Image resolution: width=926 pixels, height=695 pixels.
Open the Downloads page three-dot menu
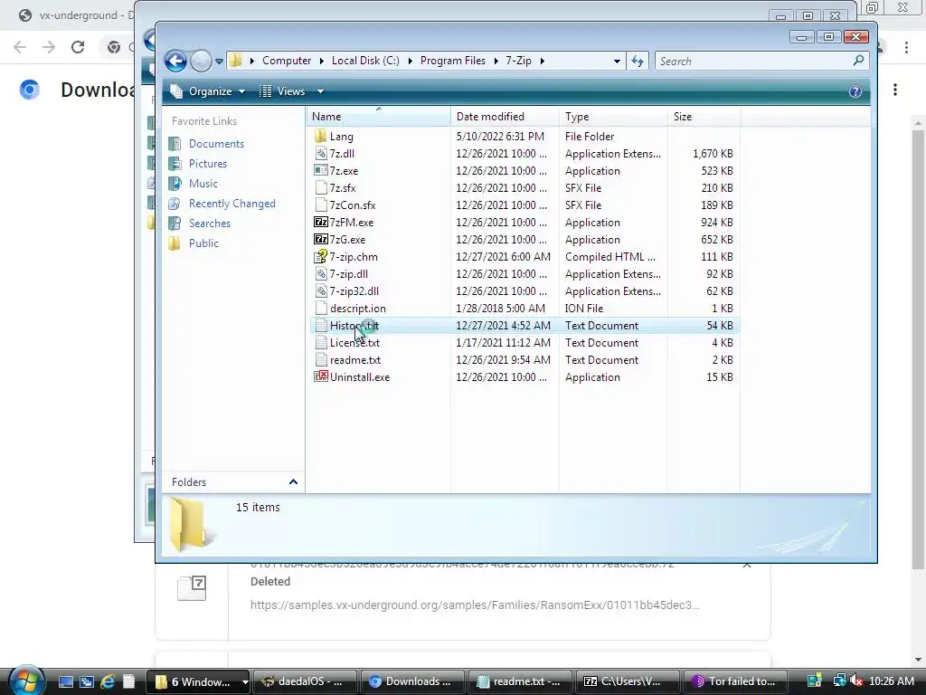(x=895, y=90)
